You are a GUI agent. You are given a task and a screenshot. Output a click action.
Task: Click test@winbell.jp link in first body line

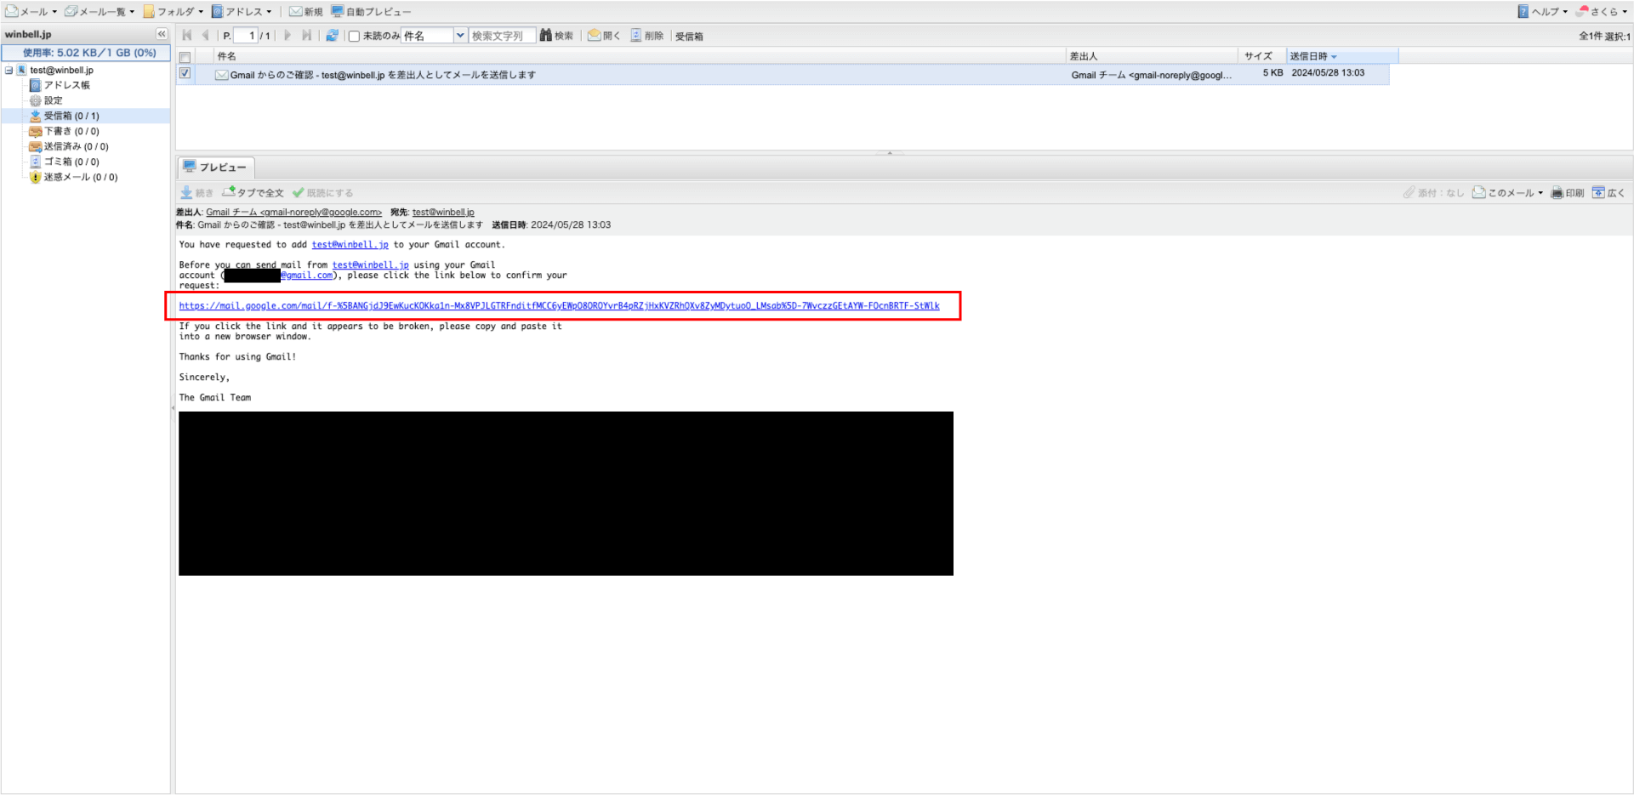click(x=350, y=245)
